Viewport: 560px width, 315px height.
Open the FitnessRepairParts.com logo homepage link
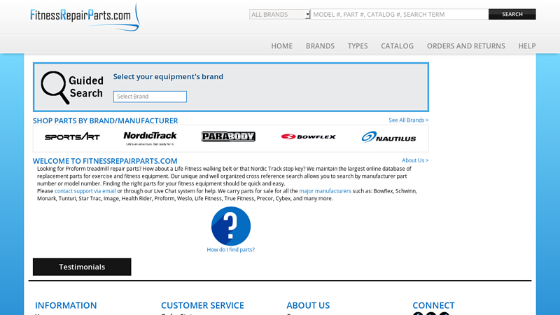coord(85,17)
